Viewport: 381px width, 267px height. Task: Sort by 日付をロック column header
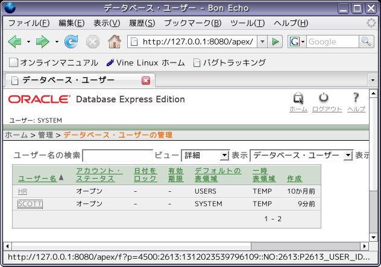point(145,174)
